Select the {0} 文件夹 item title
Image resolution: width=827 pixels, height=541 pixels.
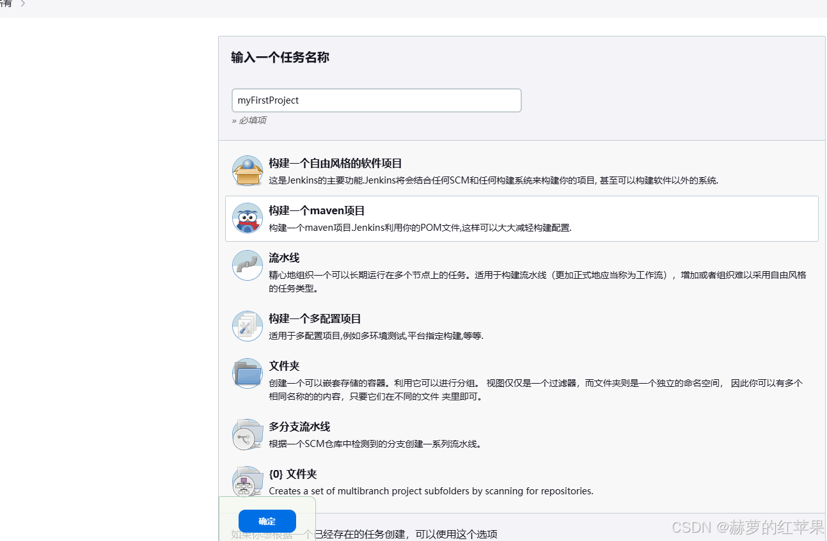pos(292,474)
